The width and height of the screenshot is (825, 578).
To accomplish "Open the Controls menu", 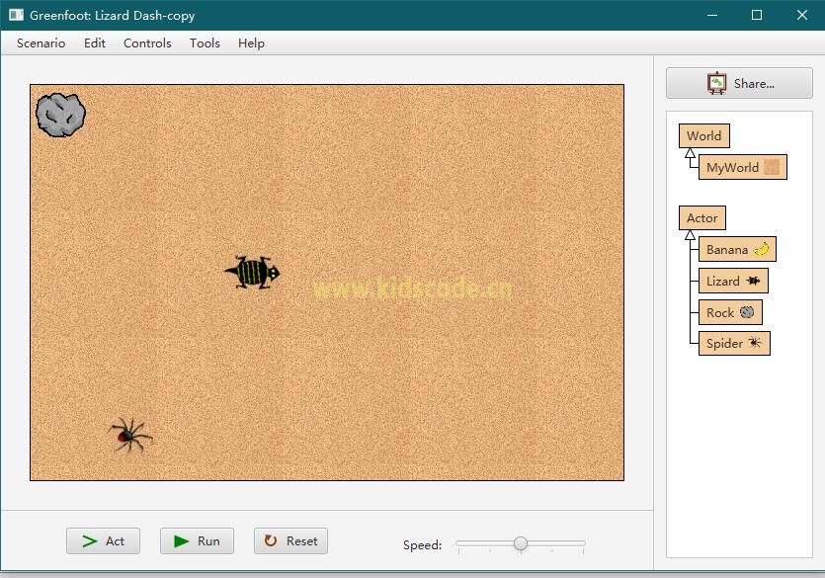I will coord(147,43).
